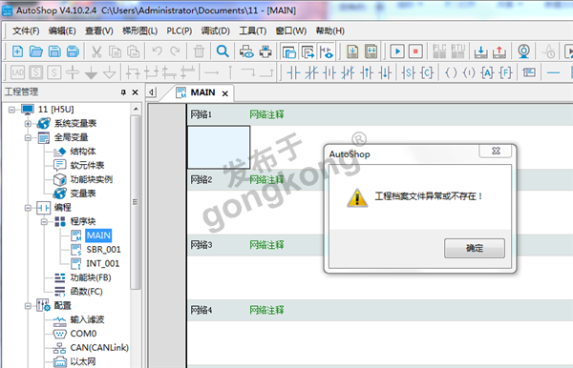Click the Redo arrow icon
The width and height of the screenshot is (573, 368).
[175, 51]
